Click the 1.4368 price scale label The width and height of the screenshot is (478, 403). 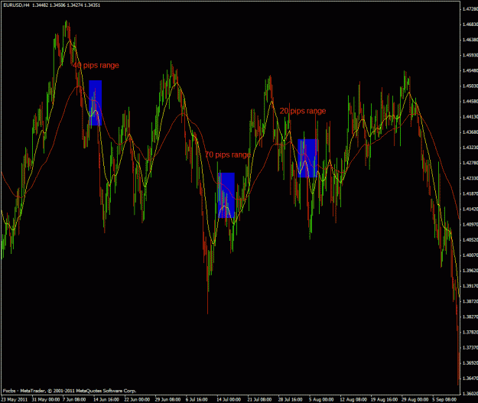coord(470,132)
